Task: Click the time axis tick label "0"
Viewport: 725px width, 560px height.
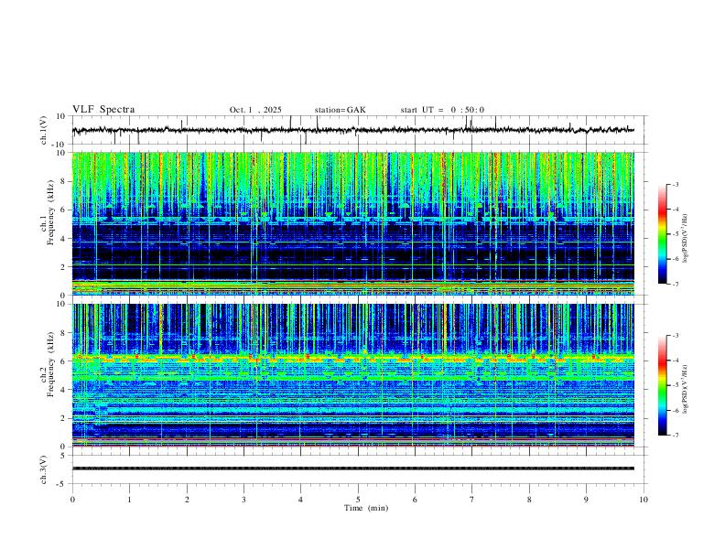Action: click(72, 500)
